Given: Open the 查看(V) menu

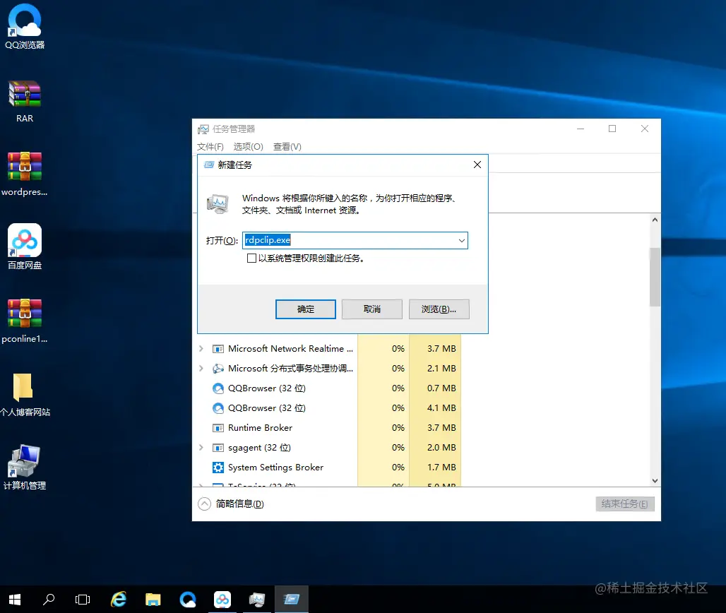Looking at the screenshot, I should coord(287,147).
